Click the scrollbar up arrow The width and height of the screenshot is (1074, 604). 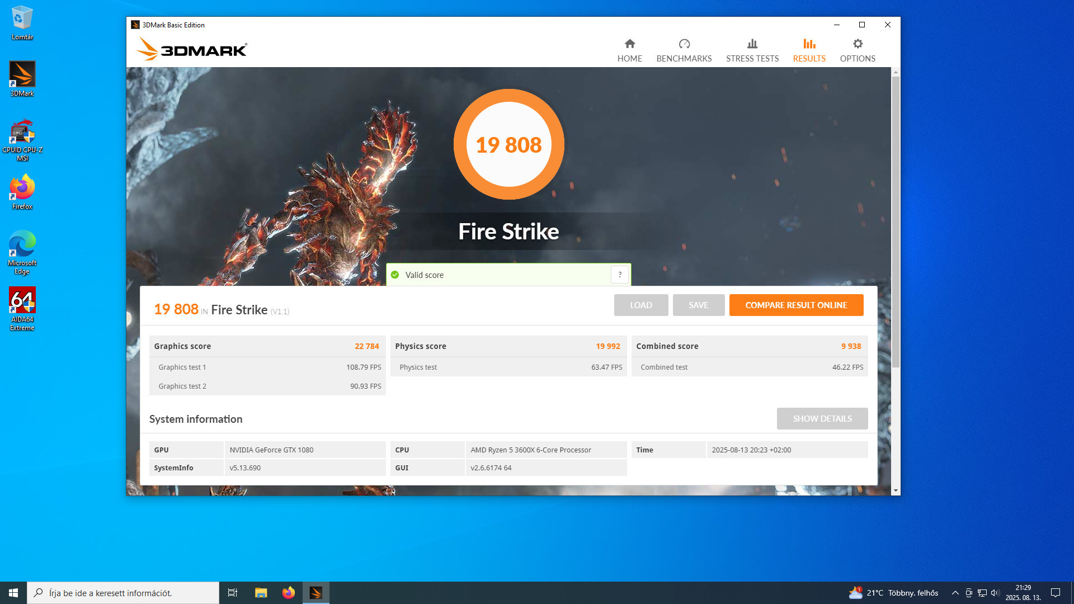click(896, 72)
